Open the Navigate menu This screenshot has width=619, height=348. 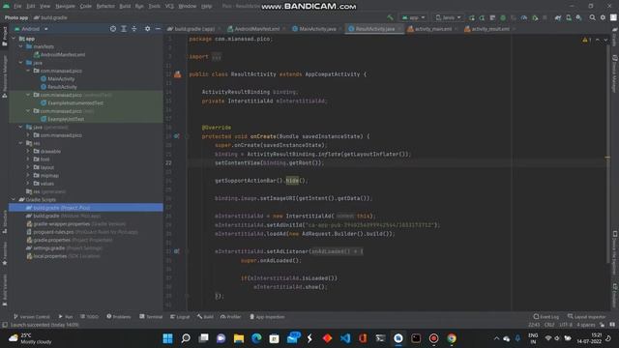coord(65,7)
